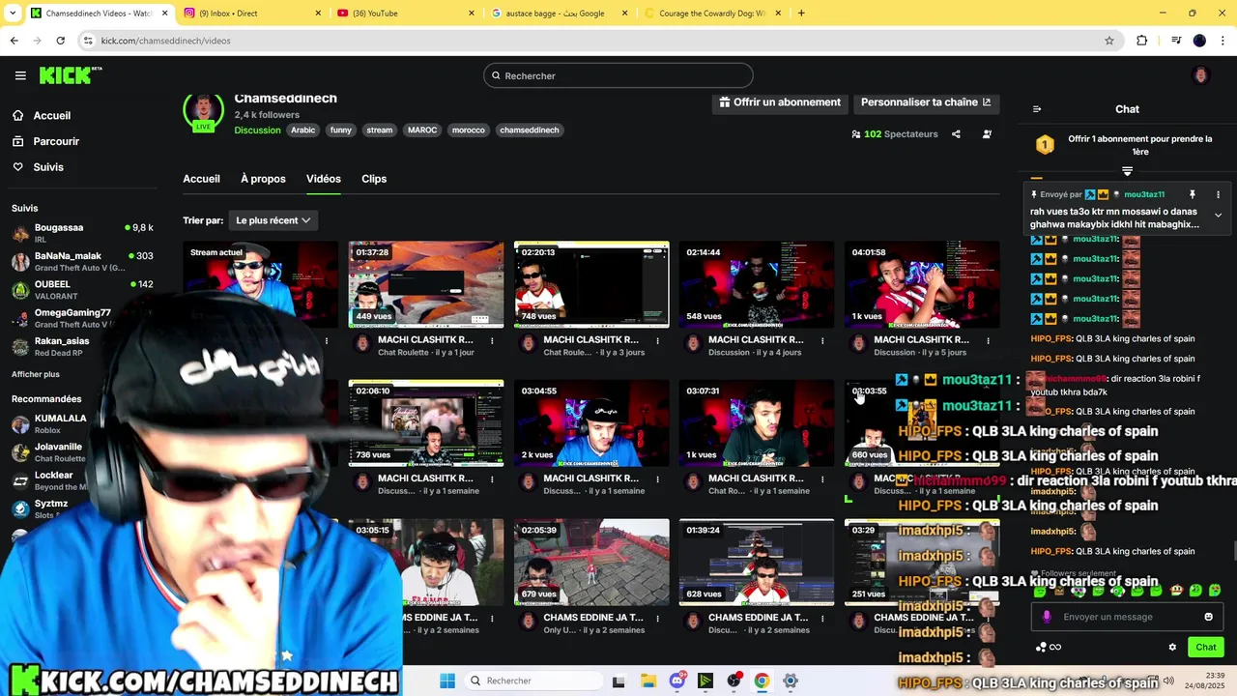The height and width of the screenshot is (696, 1237).
Task: Open chat settings gear
Action: 1172,648
